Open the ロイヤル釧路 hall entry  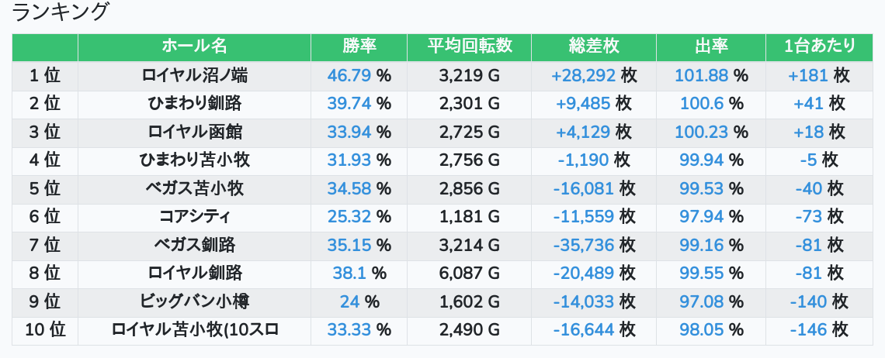pyautogui.click(x=195, y=274)
